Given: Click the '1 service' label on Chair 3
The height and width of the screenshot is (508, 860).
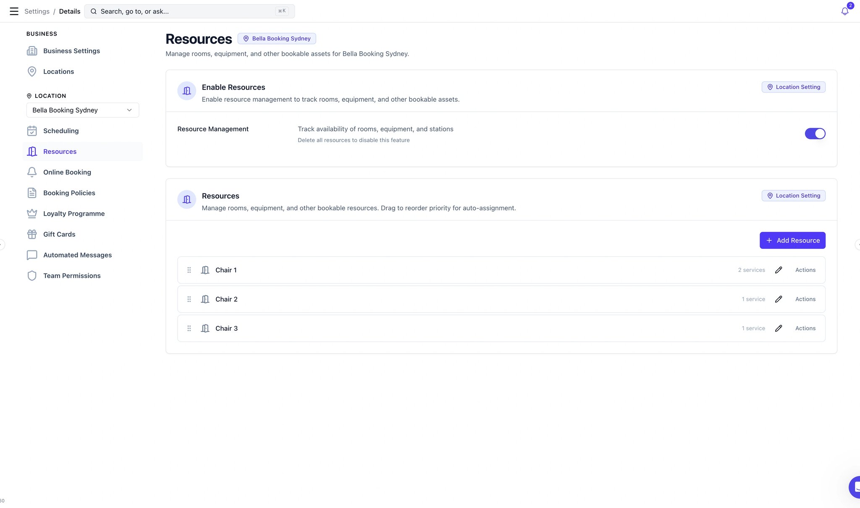Looking at the screenshot, I should pos(753,328).
